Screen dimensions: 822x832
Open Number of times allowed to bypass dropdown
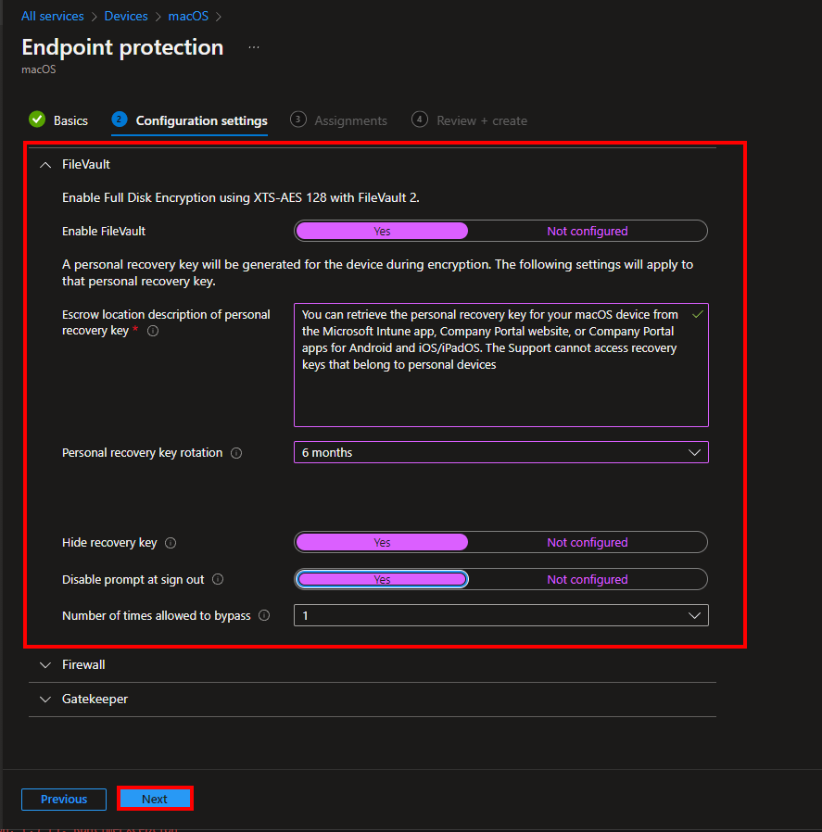click(500, 615)
